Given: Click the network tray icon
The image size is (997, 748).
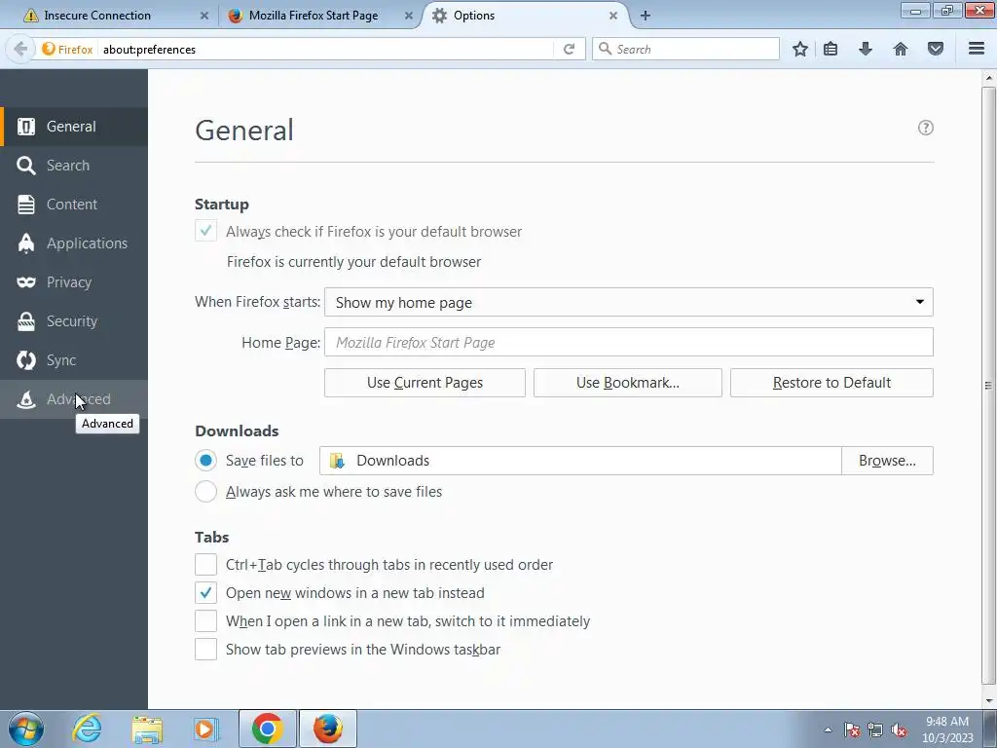Looking at the screenshot, I should point(875,729).
